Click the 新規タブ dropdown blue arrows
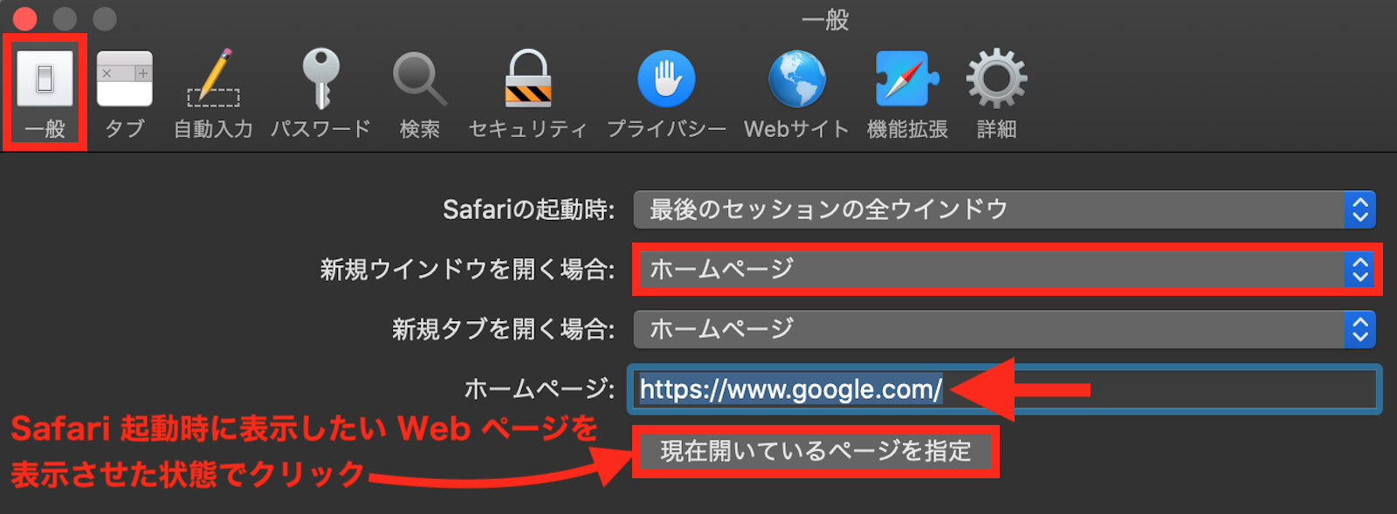 1359,329
